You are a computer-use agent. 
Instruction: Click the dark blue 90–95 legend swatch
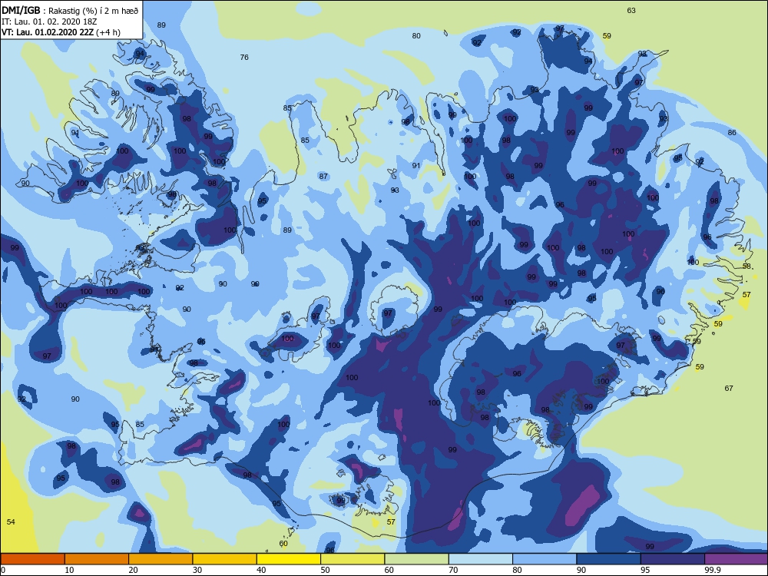click(x=609, y=559)
